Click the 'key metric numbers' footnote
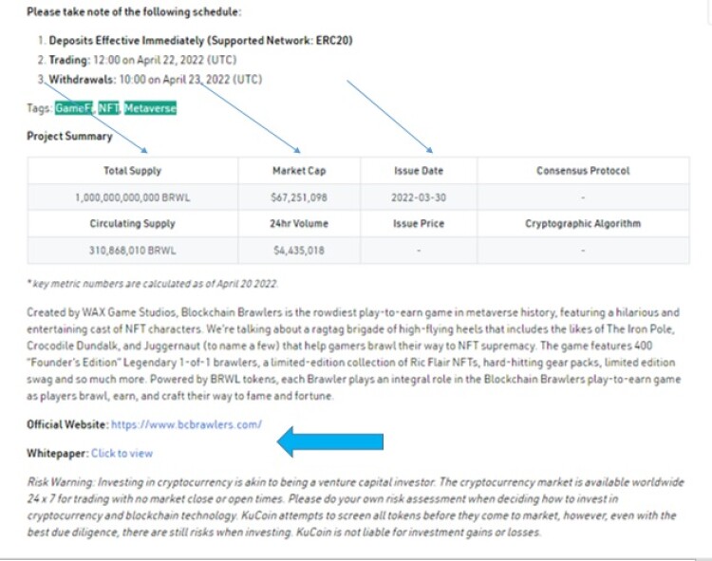This screenshot has width=712, height=561. pyautogui.click(x=152, y=284)
